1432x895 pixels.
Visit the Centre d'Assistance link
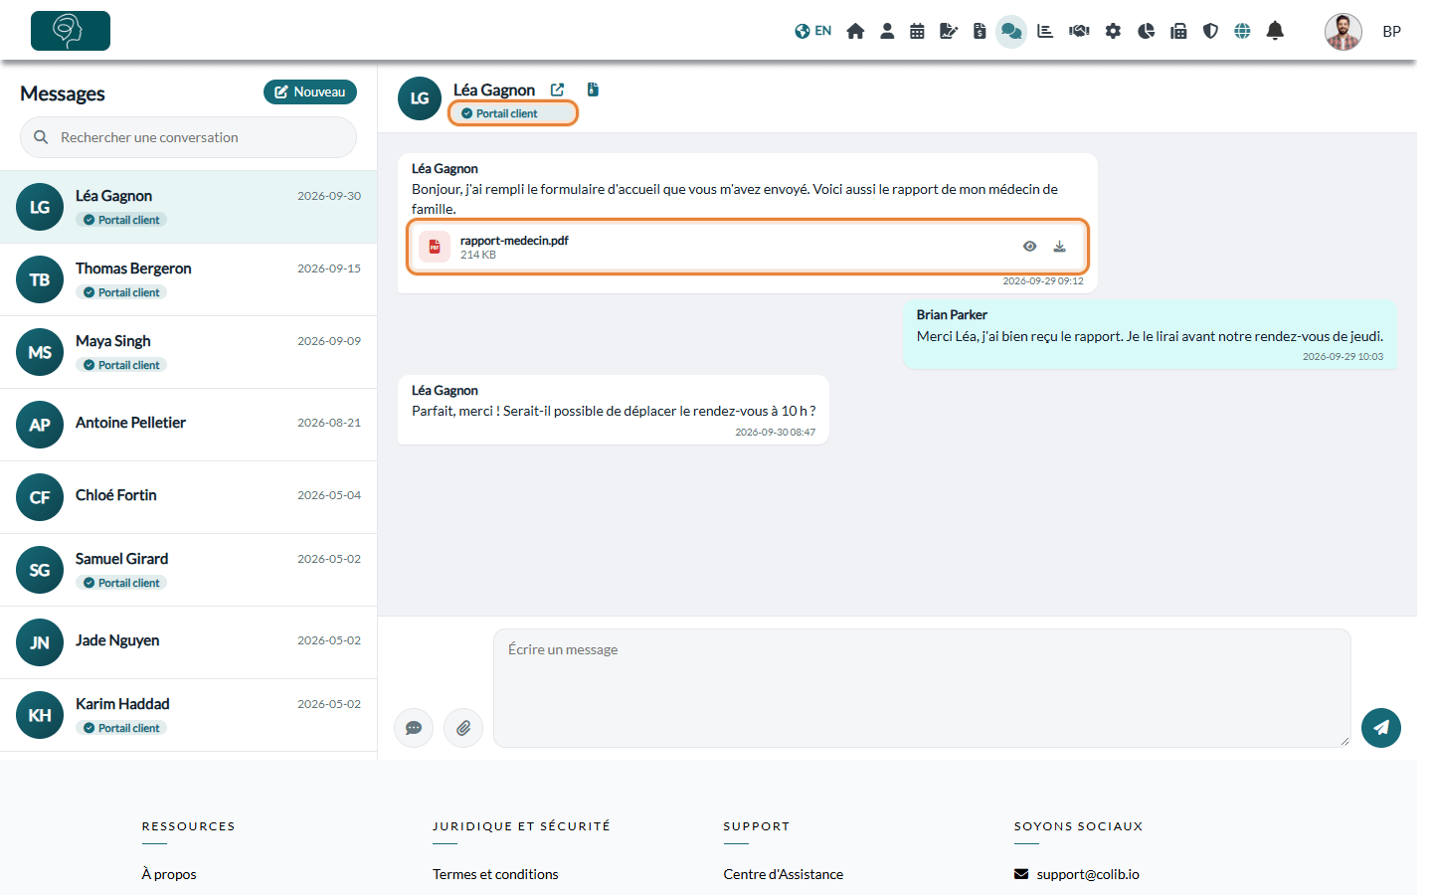[x=784, y=874]
